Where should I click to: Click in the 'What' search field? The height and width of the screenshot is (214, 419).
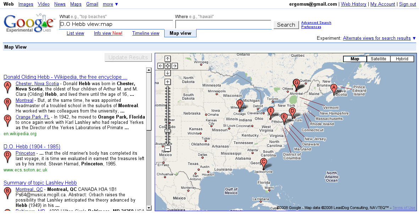(x=116, y=24)
